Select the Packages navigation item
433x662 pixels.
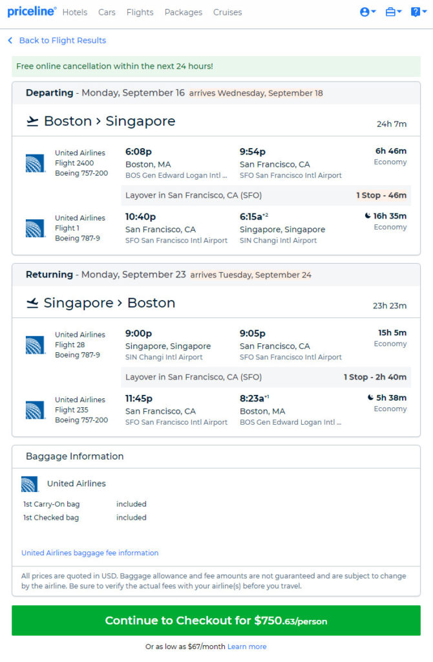point(183,12)
